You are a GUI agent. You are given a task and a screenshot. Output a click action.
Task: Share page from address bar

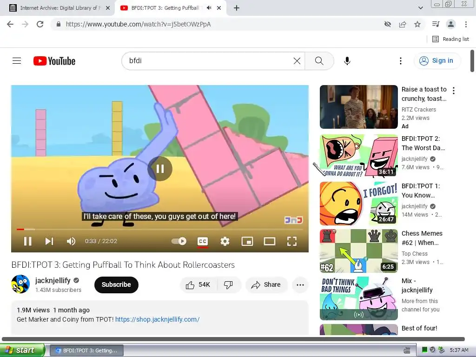pos(403,24)
